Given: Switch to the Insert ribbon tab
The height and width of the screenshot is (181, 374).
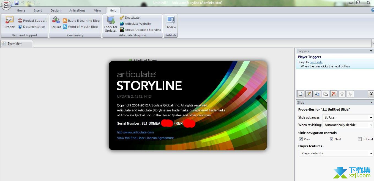Looking at the screenshot, I should click(38, 10).
